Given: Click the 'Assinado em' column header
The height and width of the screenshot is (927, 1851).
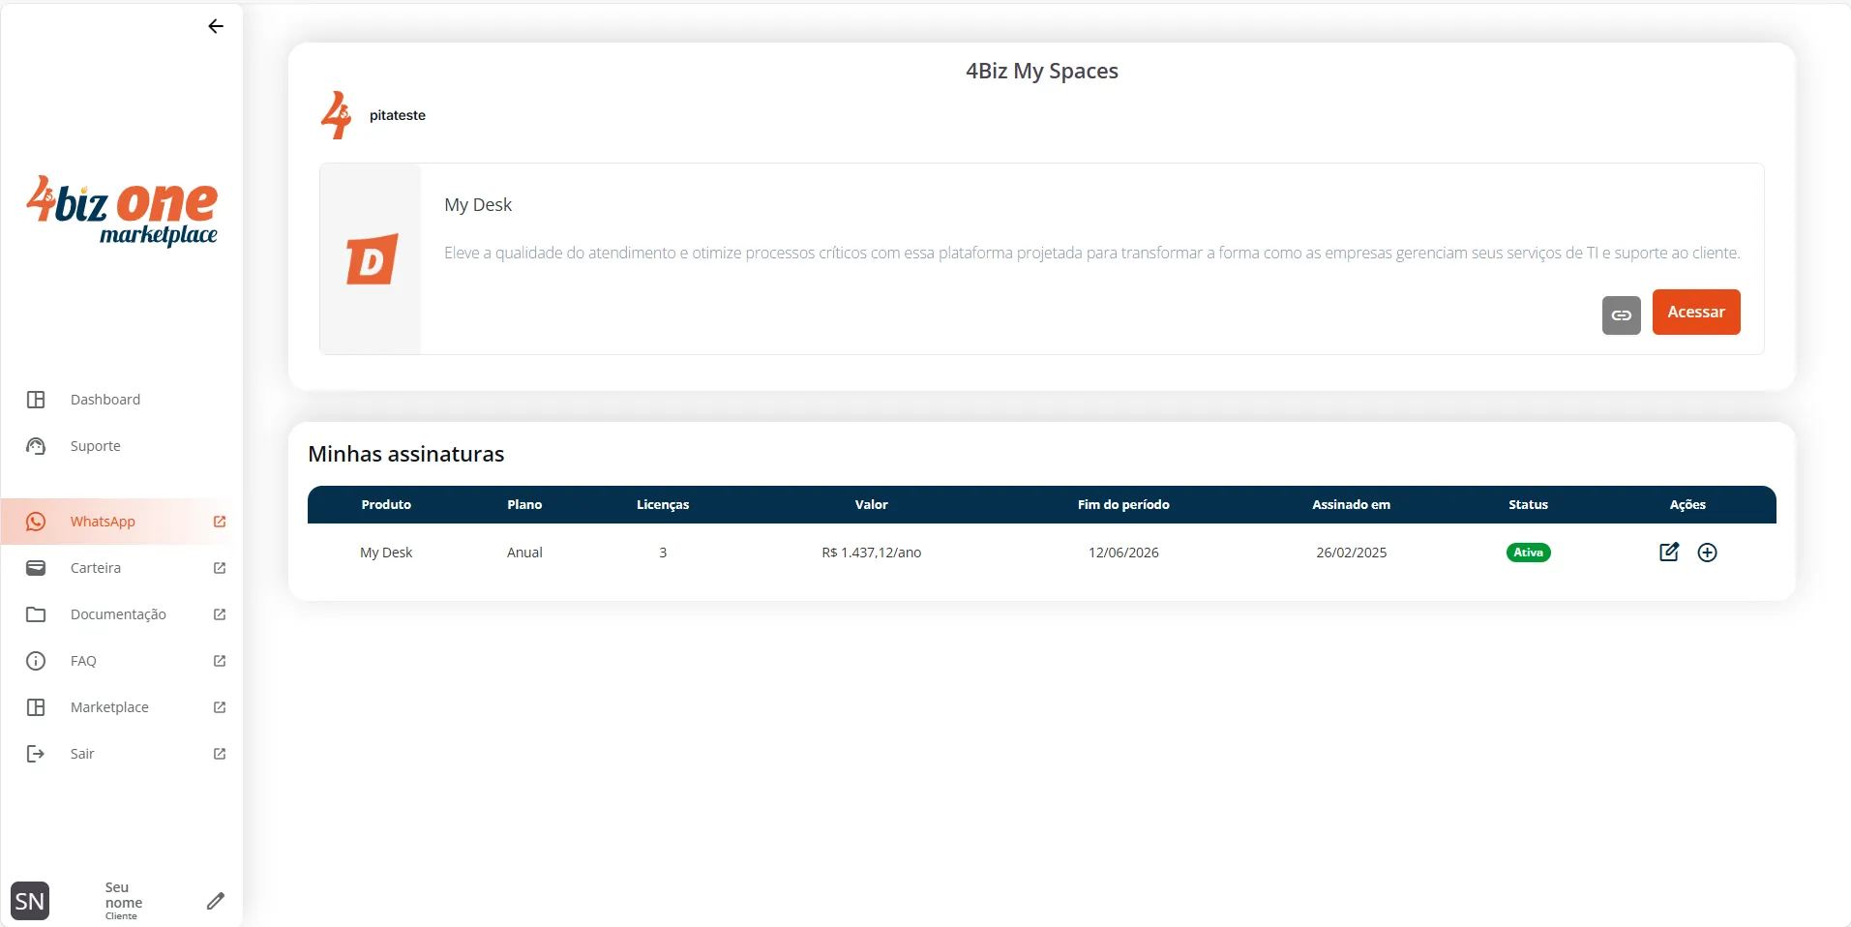Looking at the screenshot, I should tap(1351, 505).
